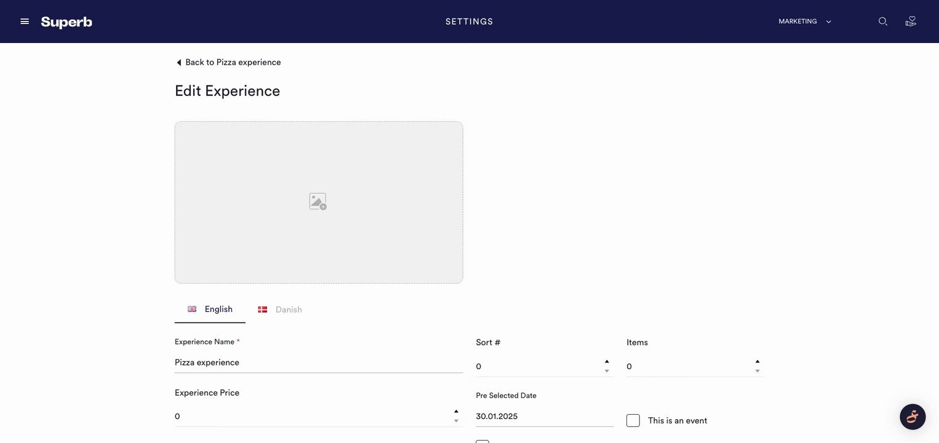Viewport: 939px width, 443px height.
Task: Click the back arrow icon
Action: (x=179, y=63)
